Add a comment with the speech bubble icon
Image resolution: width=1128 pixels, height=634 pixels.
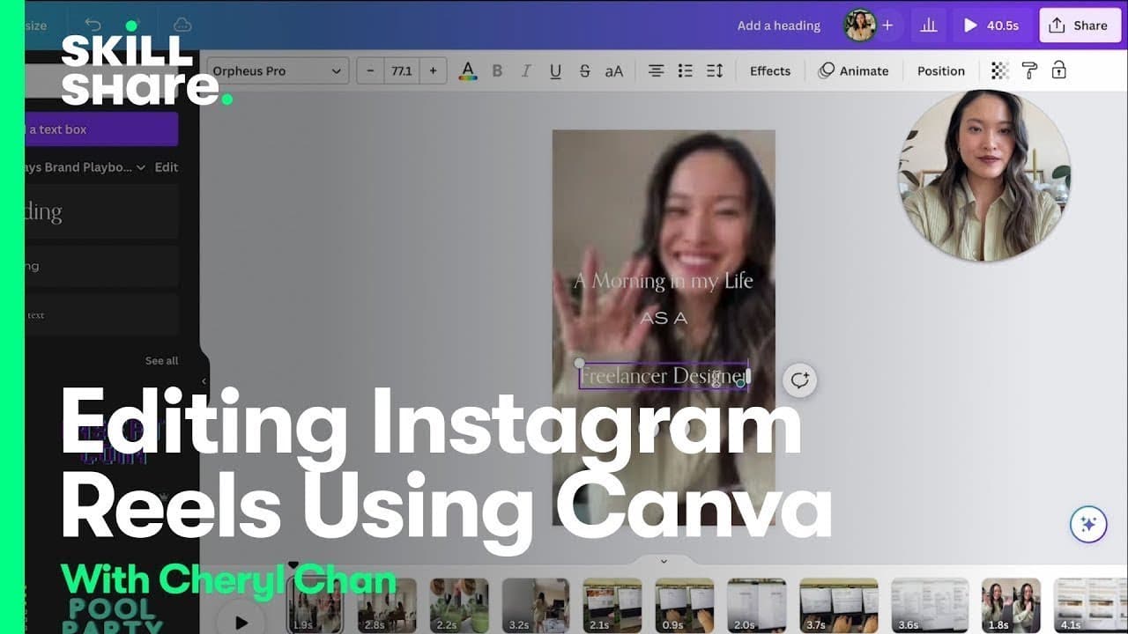(x=800, y=380)
